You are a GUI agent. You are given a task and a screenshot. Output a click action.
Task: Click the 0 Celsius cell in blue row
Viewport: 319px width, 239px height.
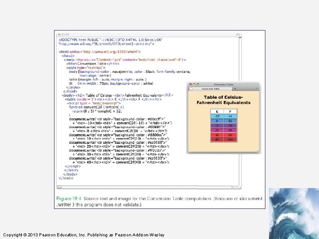click(x=217, y=121)
